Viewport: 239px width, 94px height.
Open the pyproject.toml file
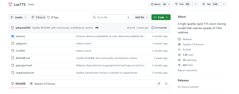(x=24, y=65)
